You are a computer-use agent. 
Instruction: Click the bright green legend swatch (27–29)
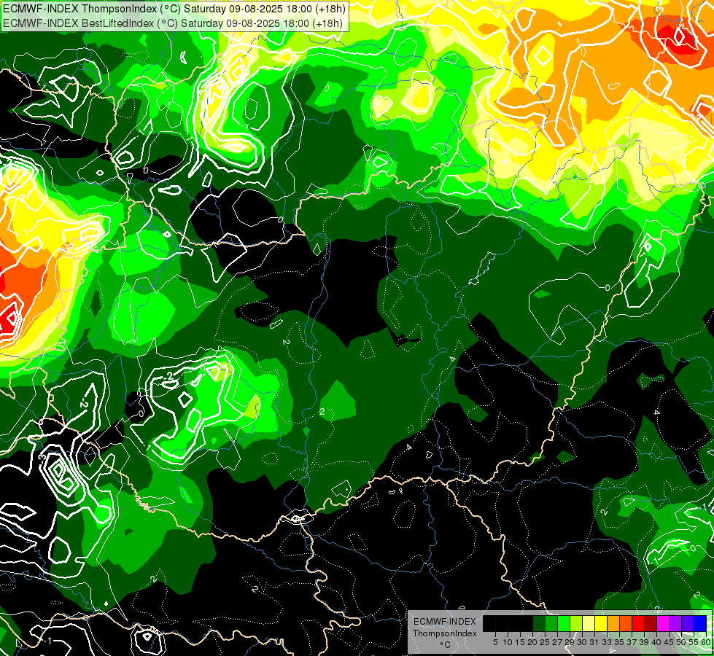[564, 623]
